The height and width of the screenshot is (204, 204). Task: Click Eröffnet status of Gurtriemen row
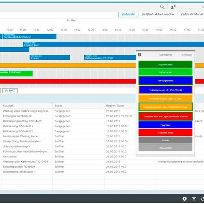click(59, 157)
